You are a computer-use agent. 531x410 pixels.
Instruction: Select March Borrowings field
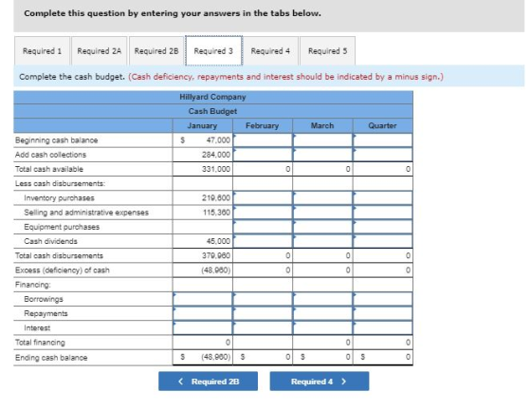pos(322,299)
